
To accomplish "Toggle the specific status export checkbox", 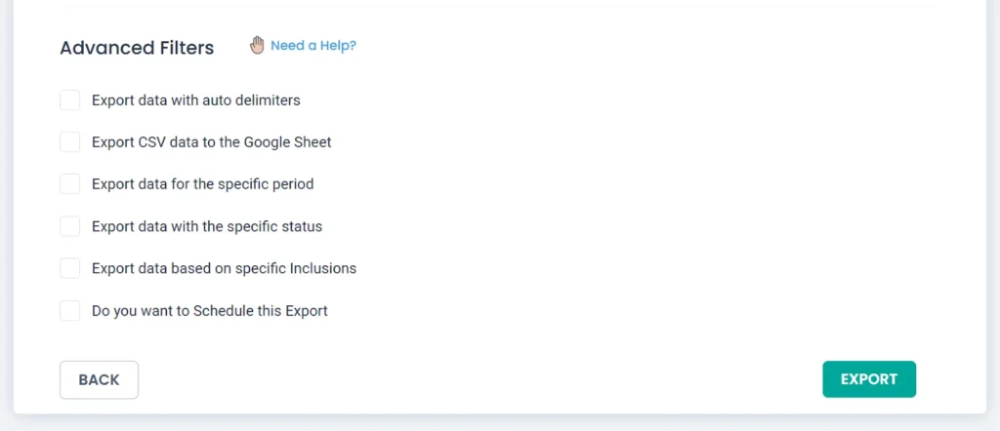I will 69,226.
